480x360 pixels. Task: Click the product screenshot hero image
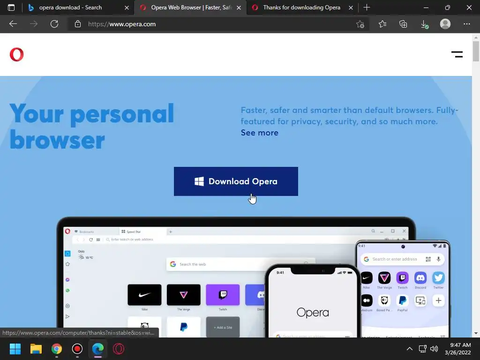click(x=253, y=277)
